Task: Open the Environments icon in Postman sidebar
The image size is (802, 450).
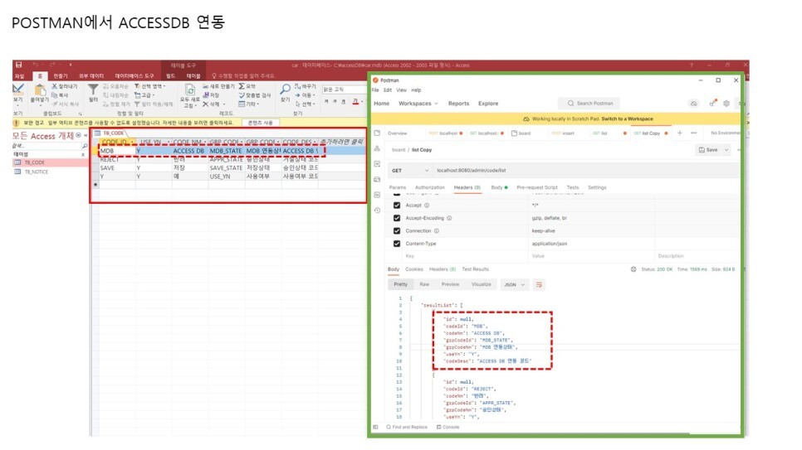Action: 378,164
